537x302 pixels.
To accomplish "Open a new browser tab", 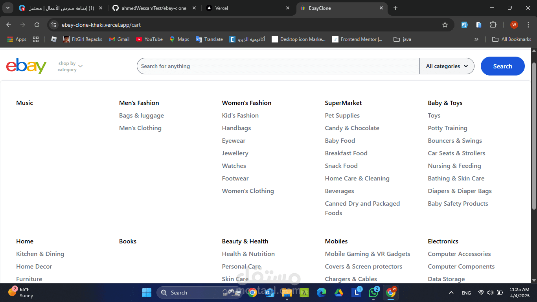I will (395, 8).
